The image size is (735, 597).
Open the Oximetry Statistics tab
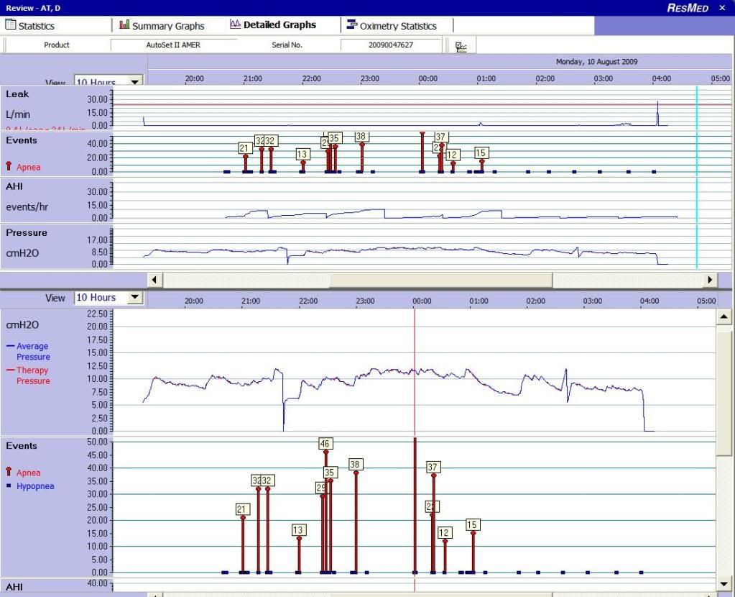392,25
